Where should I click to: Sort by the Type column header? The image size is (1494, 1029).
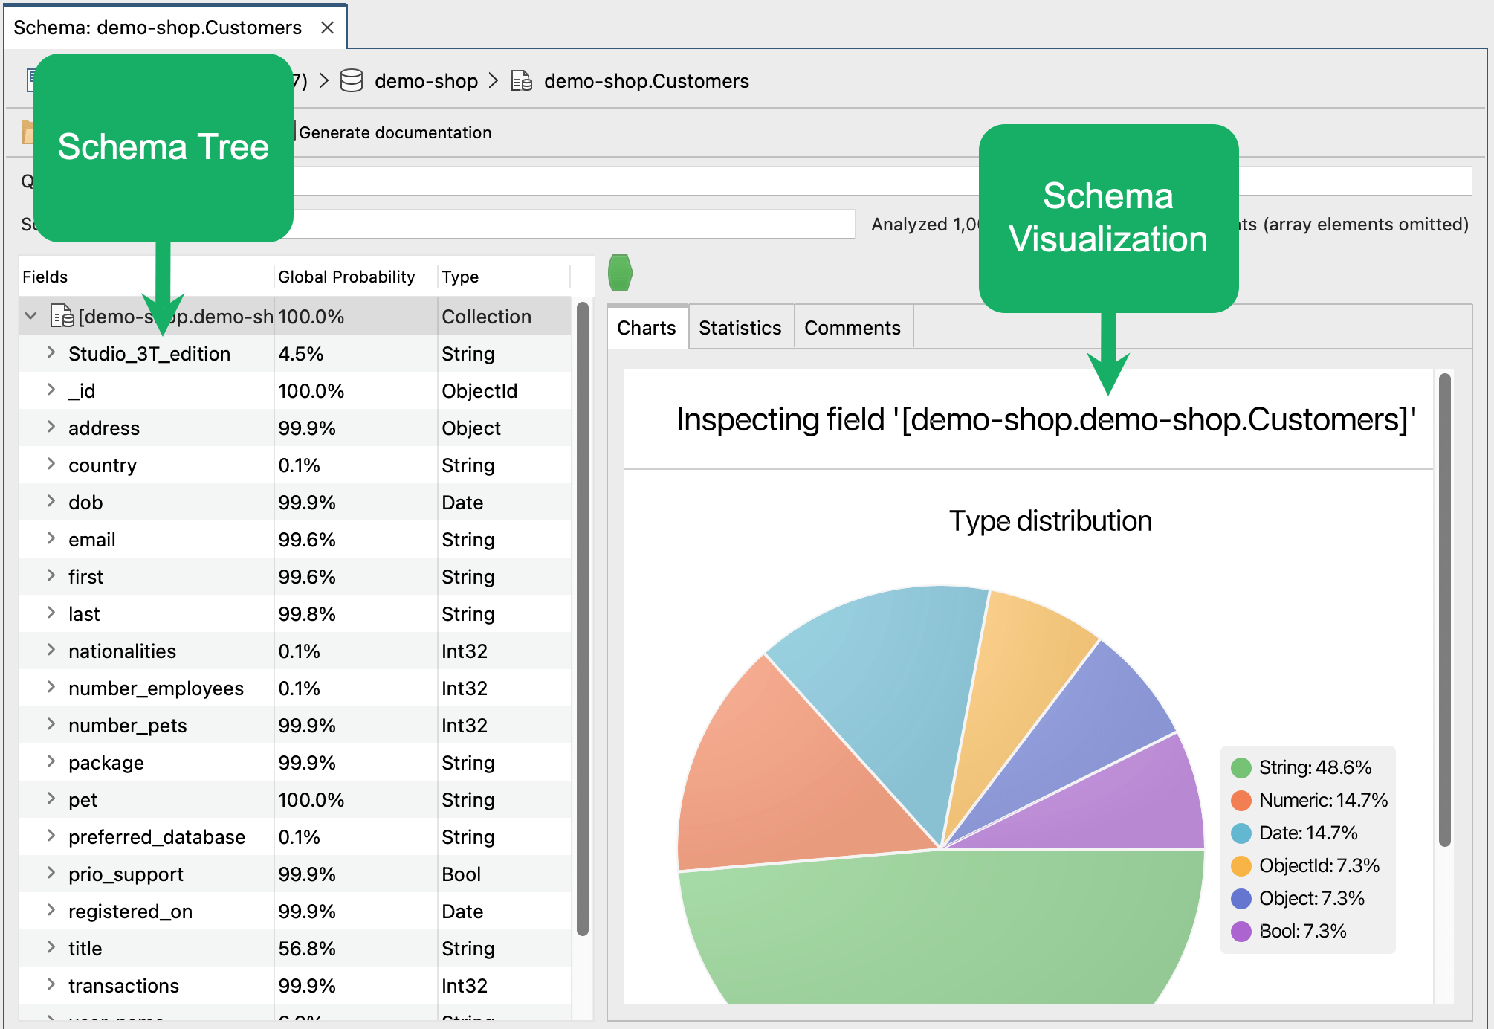tap(504, 277)
